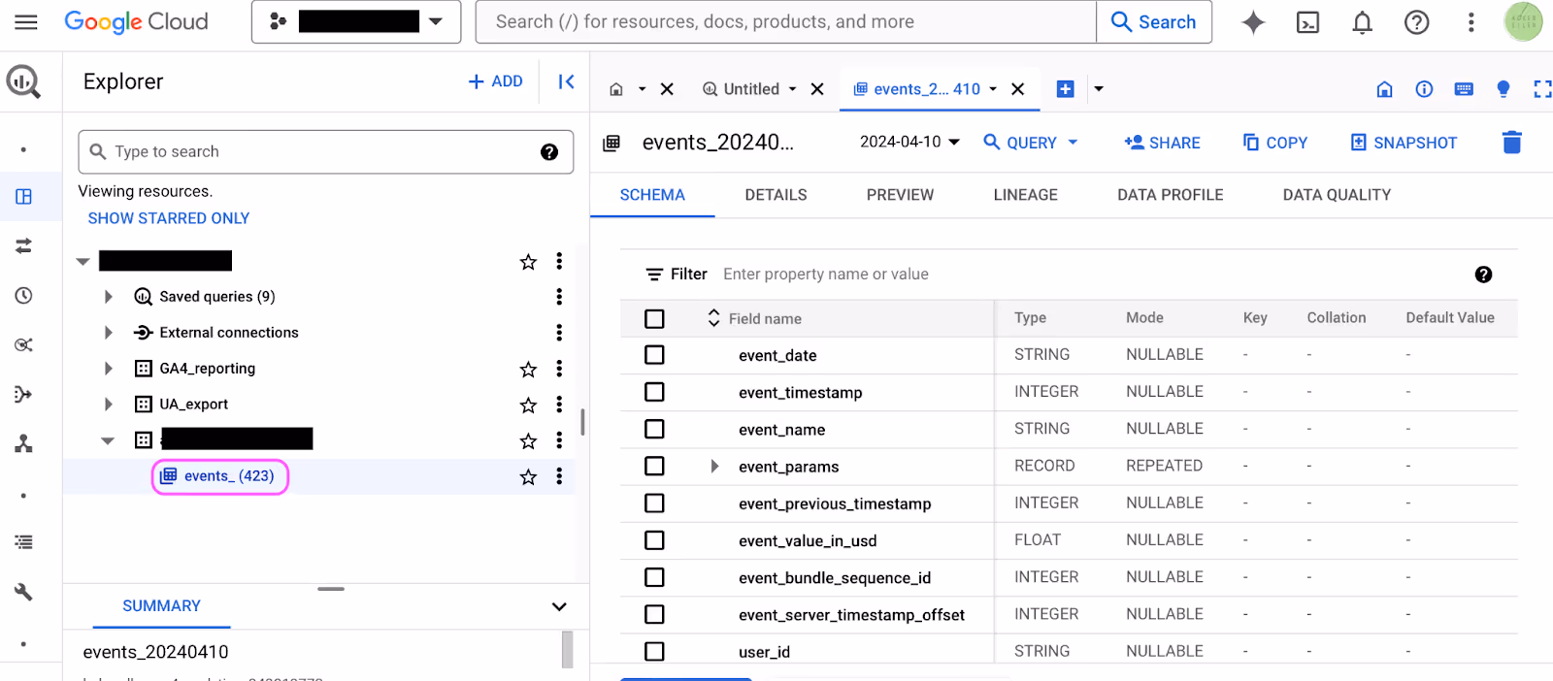Delete table with trash icon
1553x681 pixels.
(x=1511, y=143)
